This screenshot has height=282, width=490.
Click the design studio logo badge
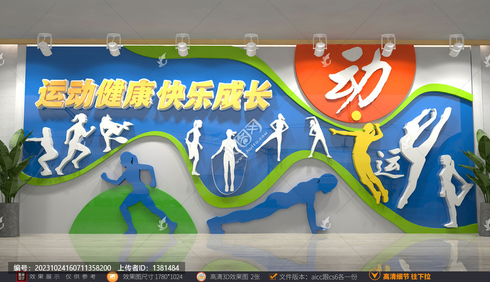(x=22, y=277)
